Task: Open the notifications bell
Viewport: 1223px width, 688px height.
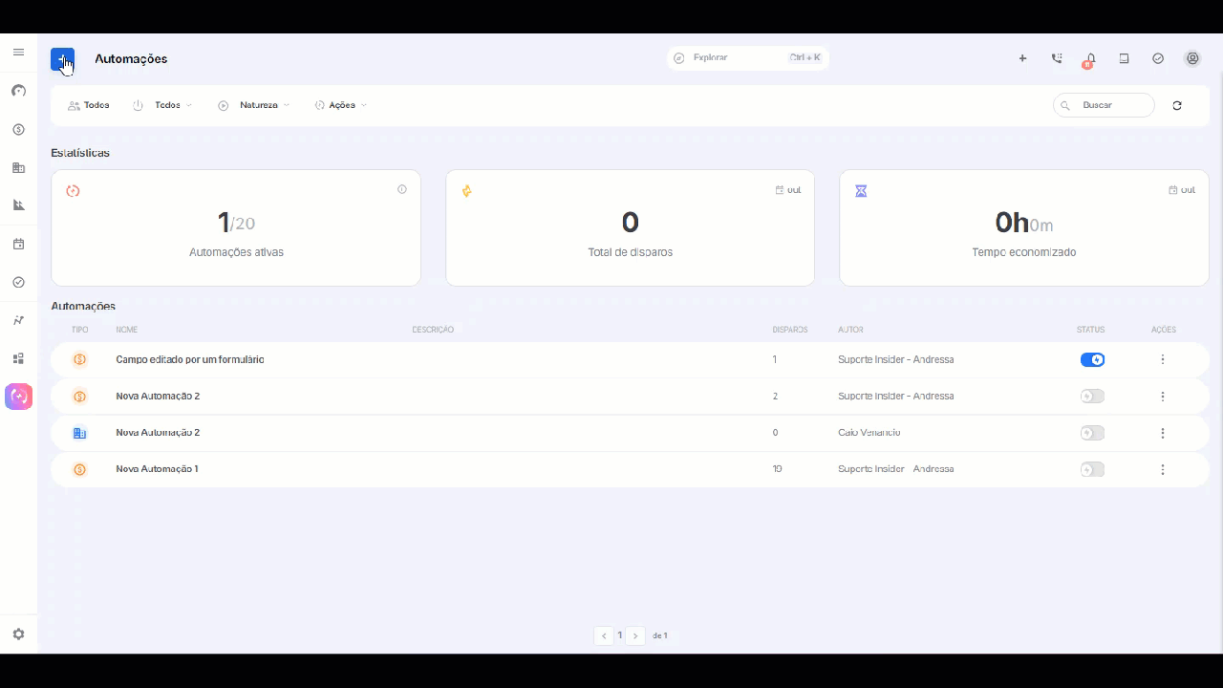Action: [x=1090, y=59]
